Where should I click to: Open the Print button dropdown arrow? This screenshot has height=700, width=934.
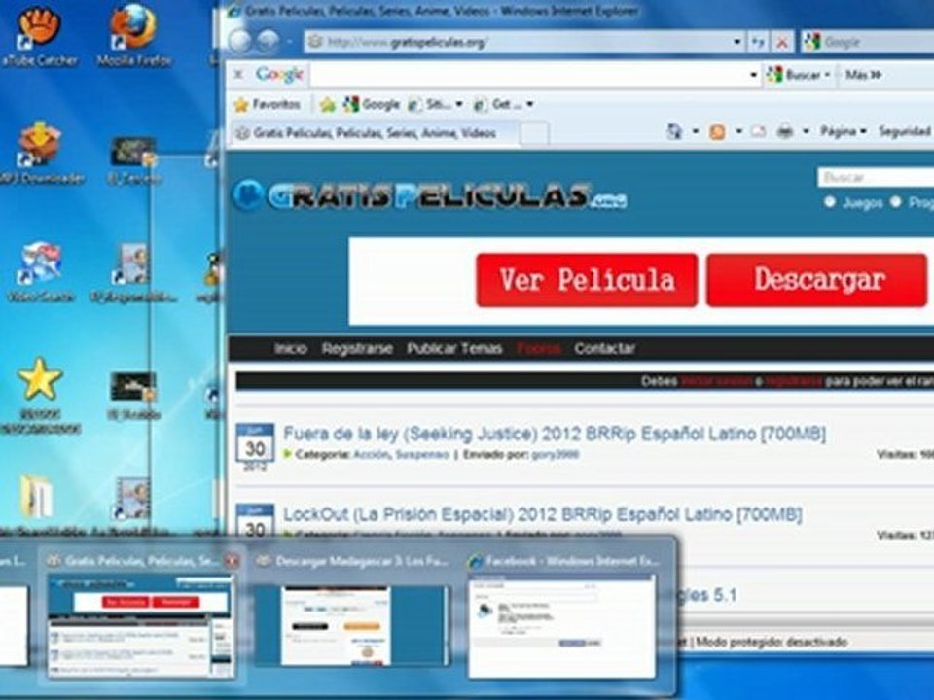(x=806, y=131)
